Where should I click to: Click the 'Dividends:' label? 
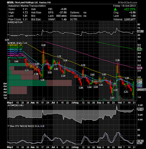coord(76,16)
